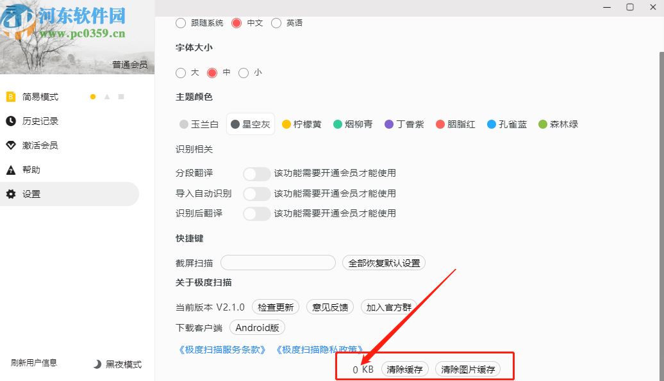664x381 pixels.
Task: Click the 检查更新 button
Action: [276, 307]
